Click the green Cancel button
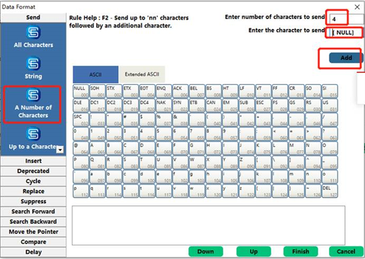Screen dimensions: 365x259 pyautogui.click(x=346, y=252)
